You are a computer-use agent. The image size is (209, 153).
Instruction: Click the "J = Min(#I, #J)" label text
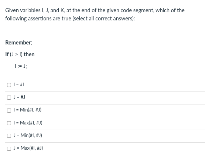(28, 135)
